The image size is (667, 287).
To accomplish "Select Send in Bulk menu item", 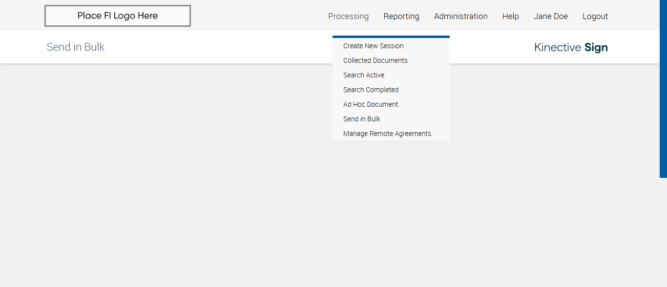I will click(361, 119).
